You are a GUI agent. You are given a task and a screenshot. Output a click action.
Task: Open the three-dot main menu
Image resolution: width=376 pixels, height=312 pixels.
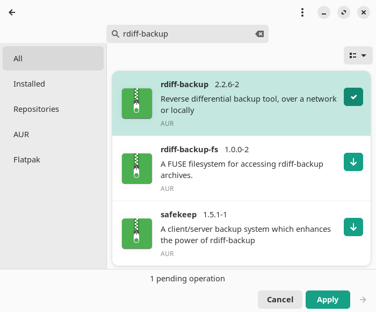pos(302,12)
